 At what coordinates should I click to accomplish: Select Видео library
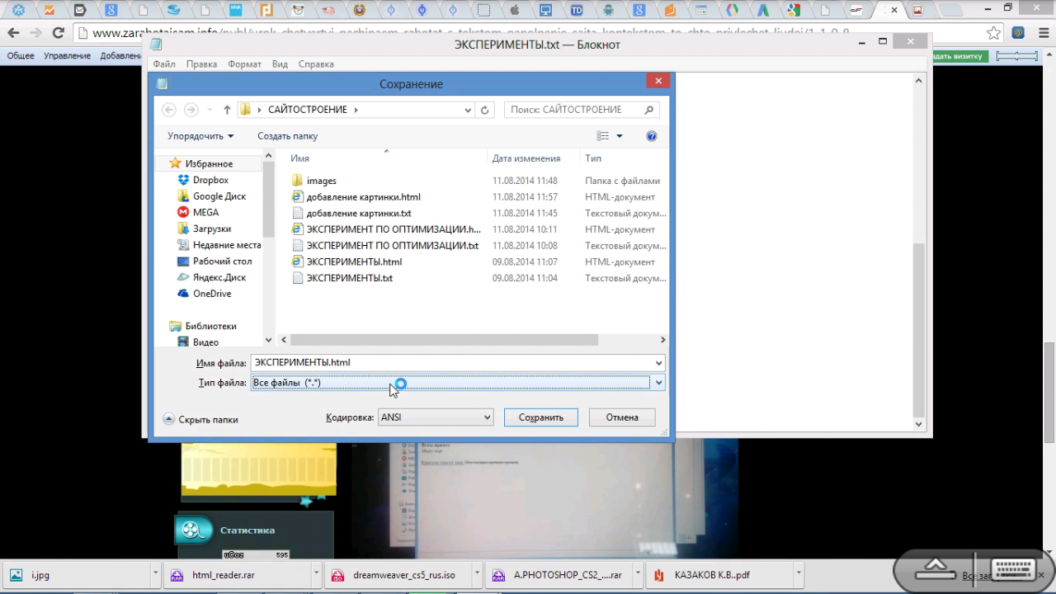(x=199, y=342)
